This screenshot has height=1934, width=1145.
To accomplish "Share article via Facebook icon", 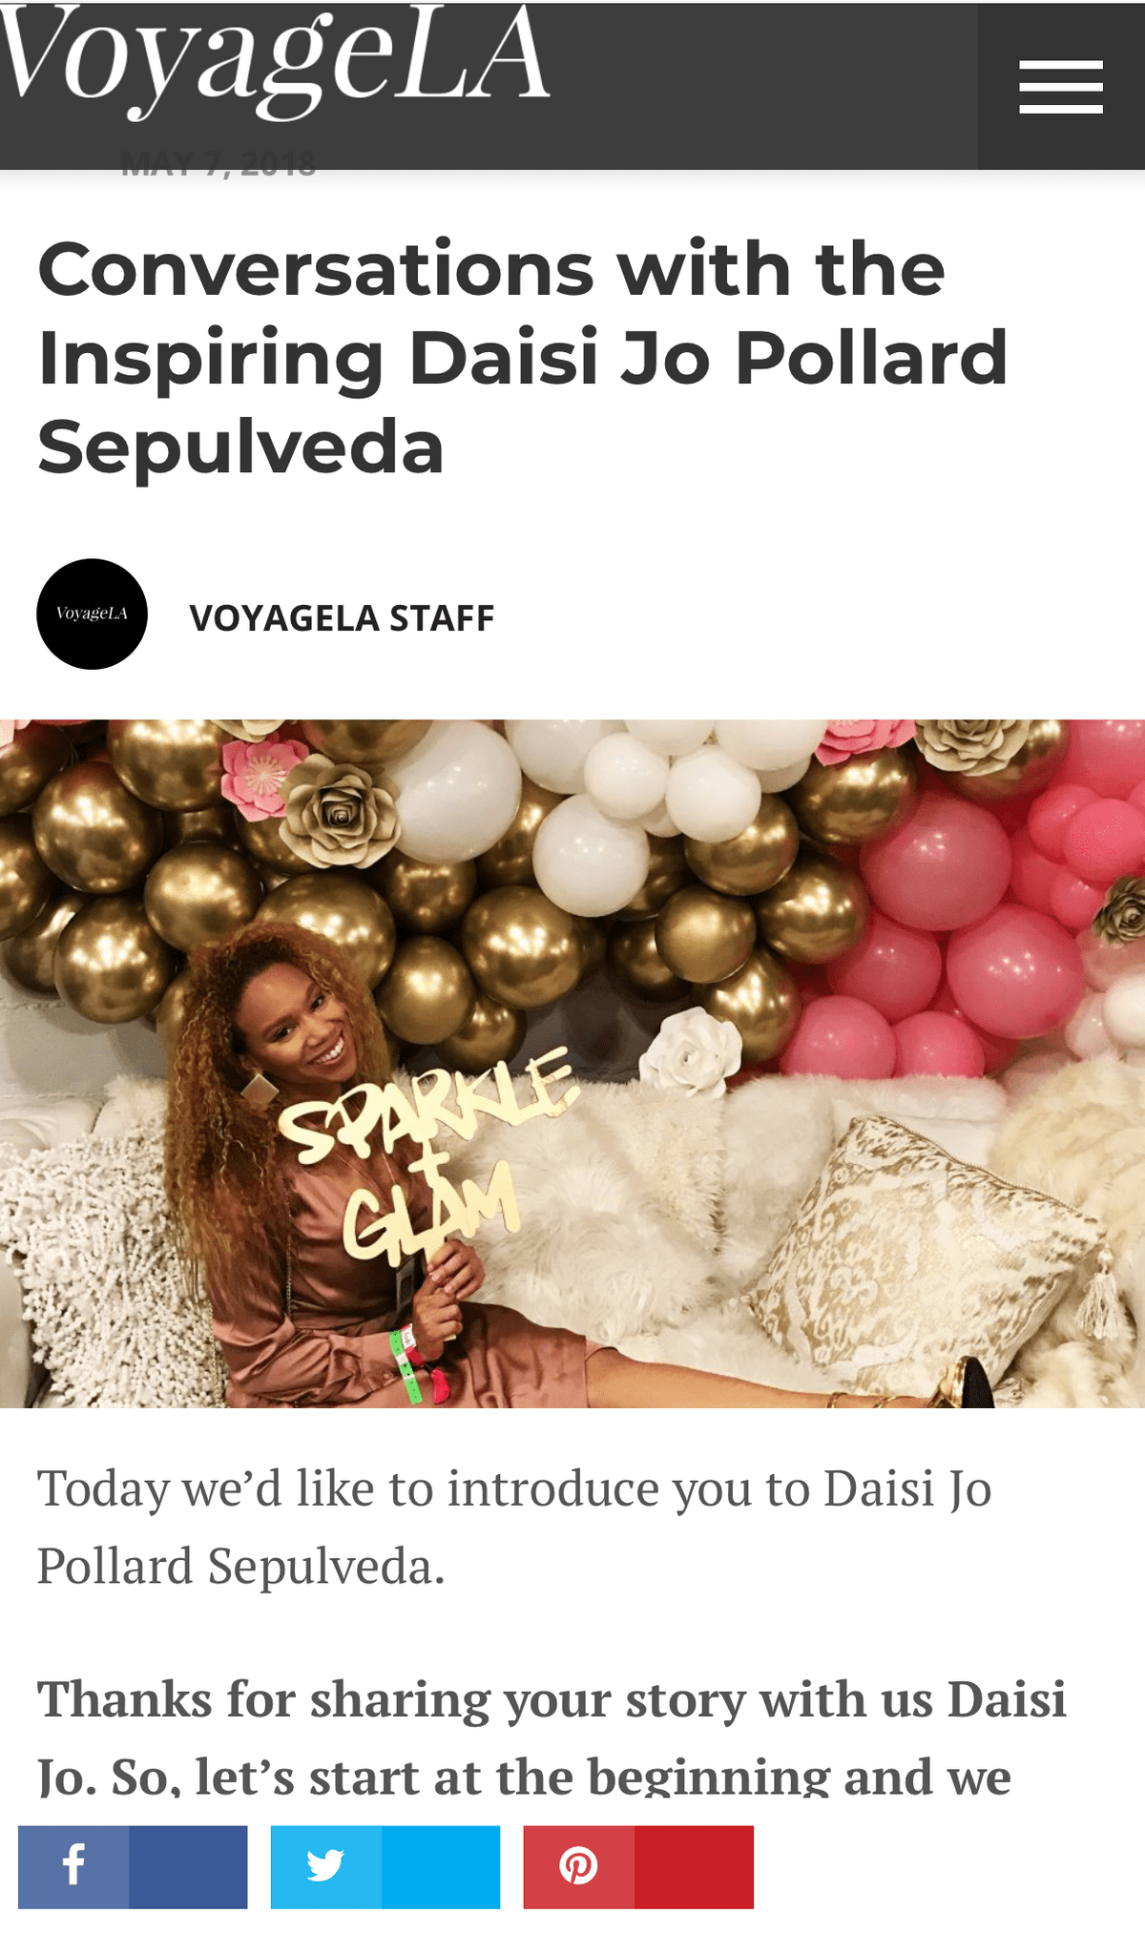I will point(73,1866).
